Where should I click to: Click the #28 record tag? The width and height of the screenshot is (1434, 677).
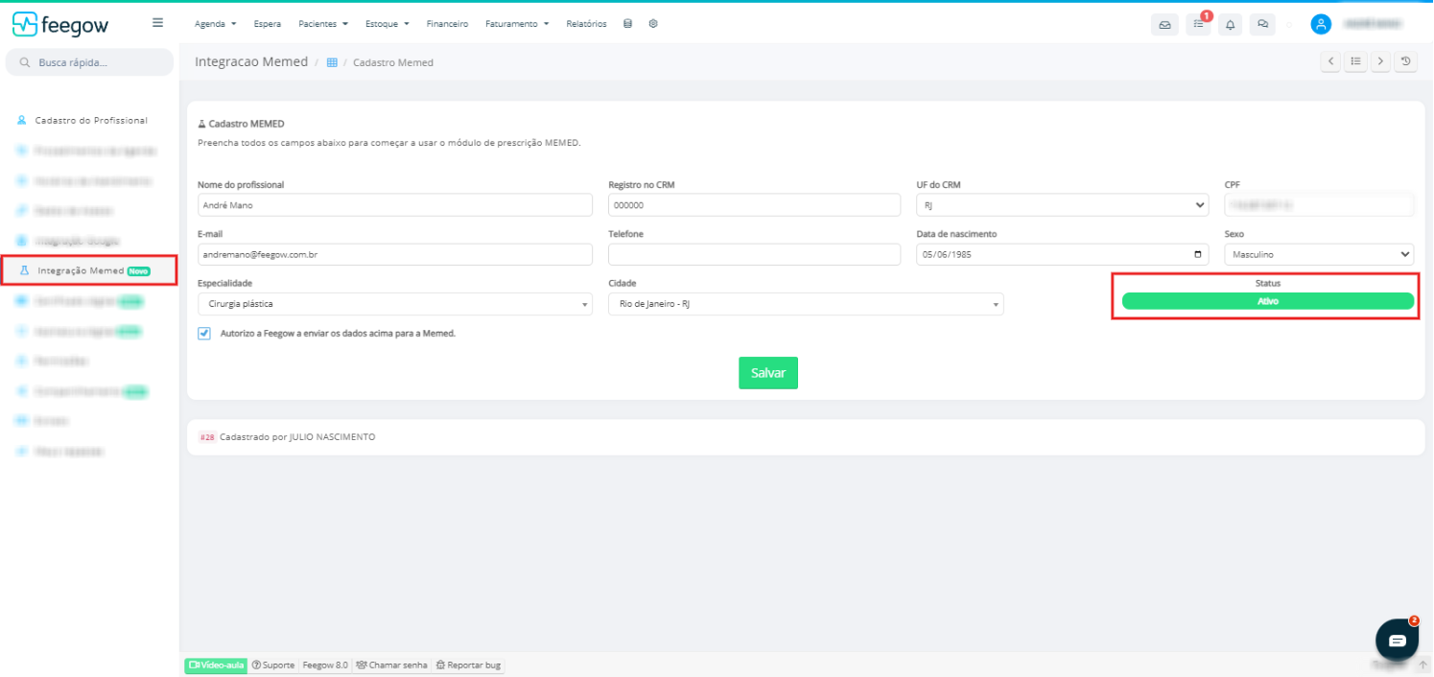207,437
